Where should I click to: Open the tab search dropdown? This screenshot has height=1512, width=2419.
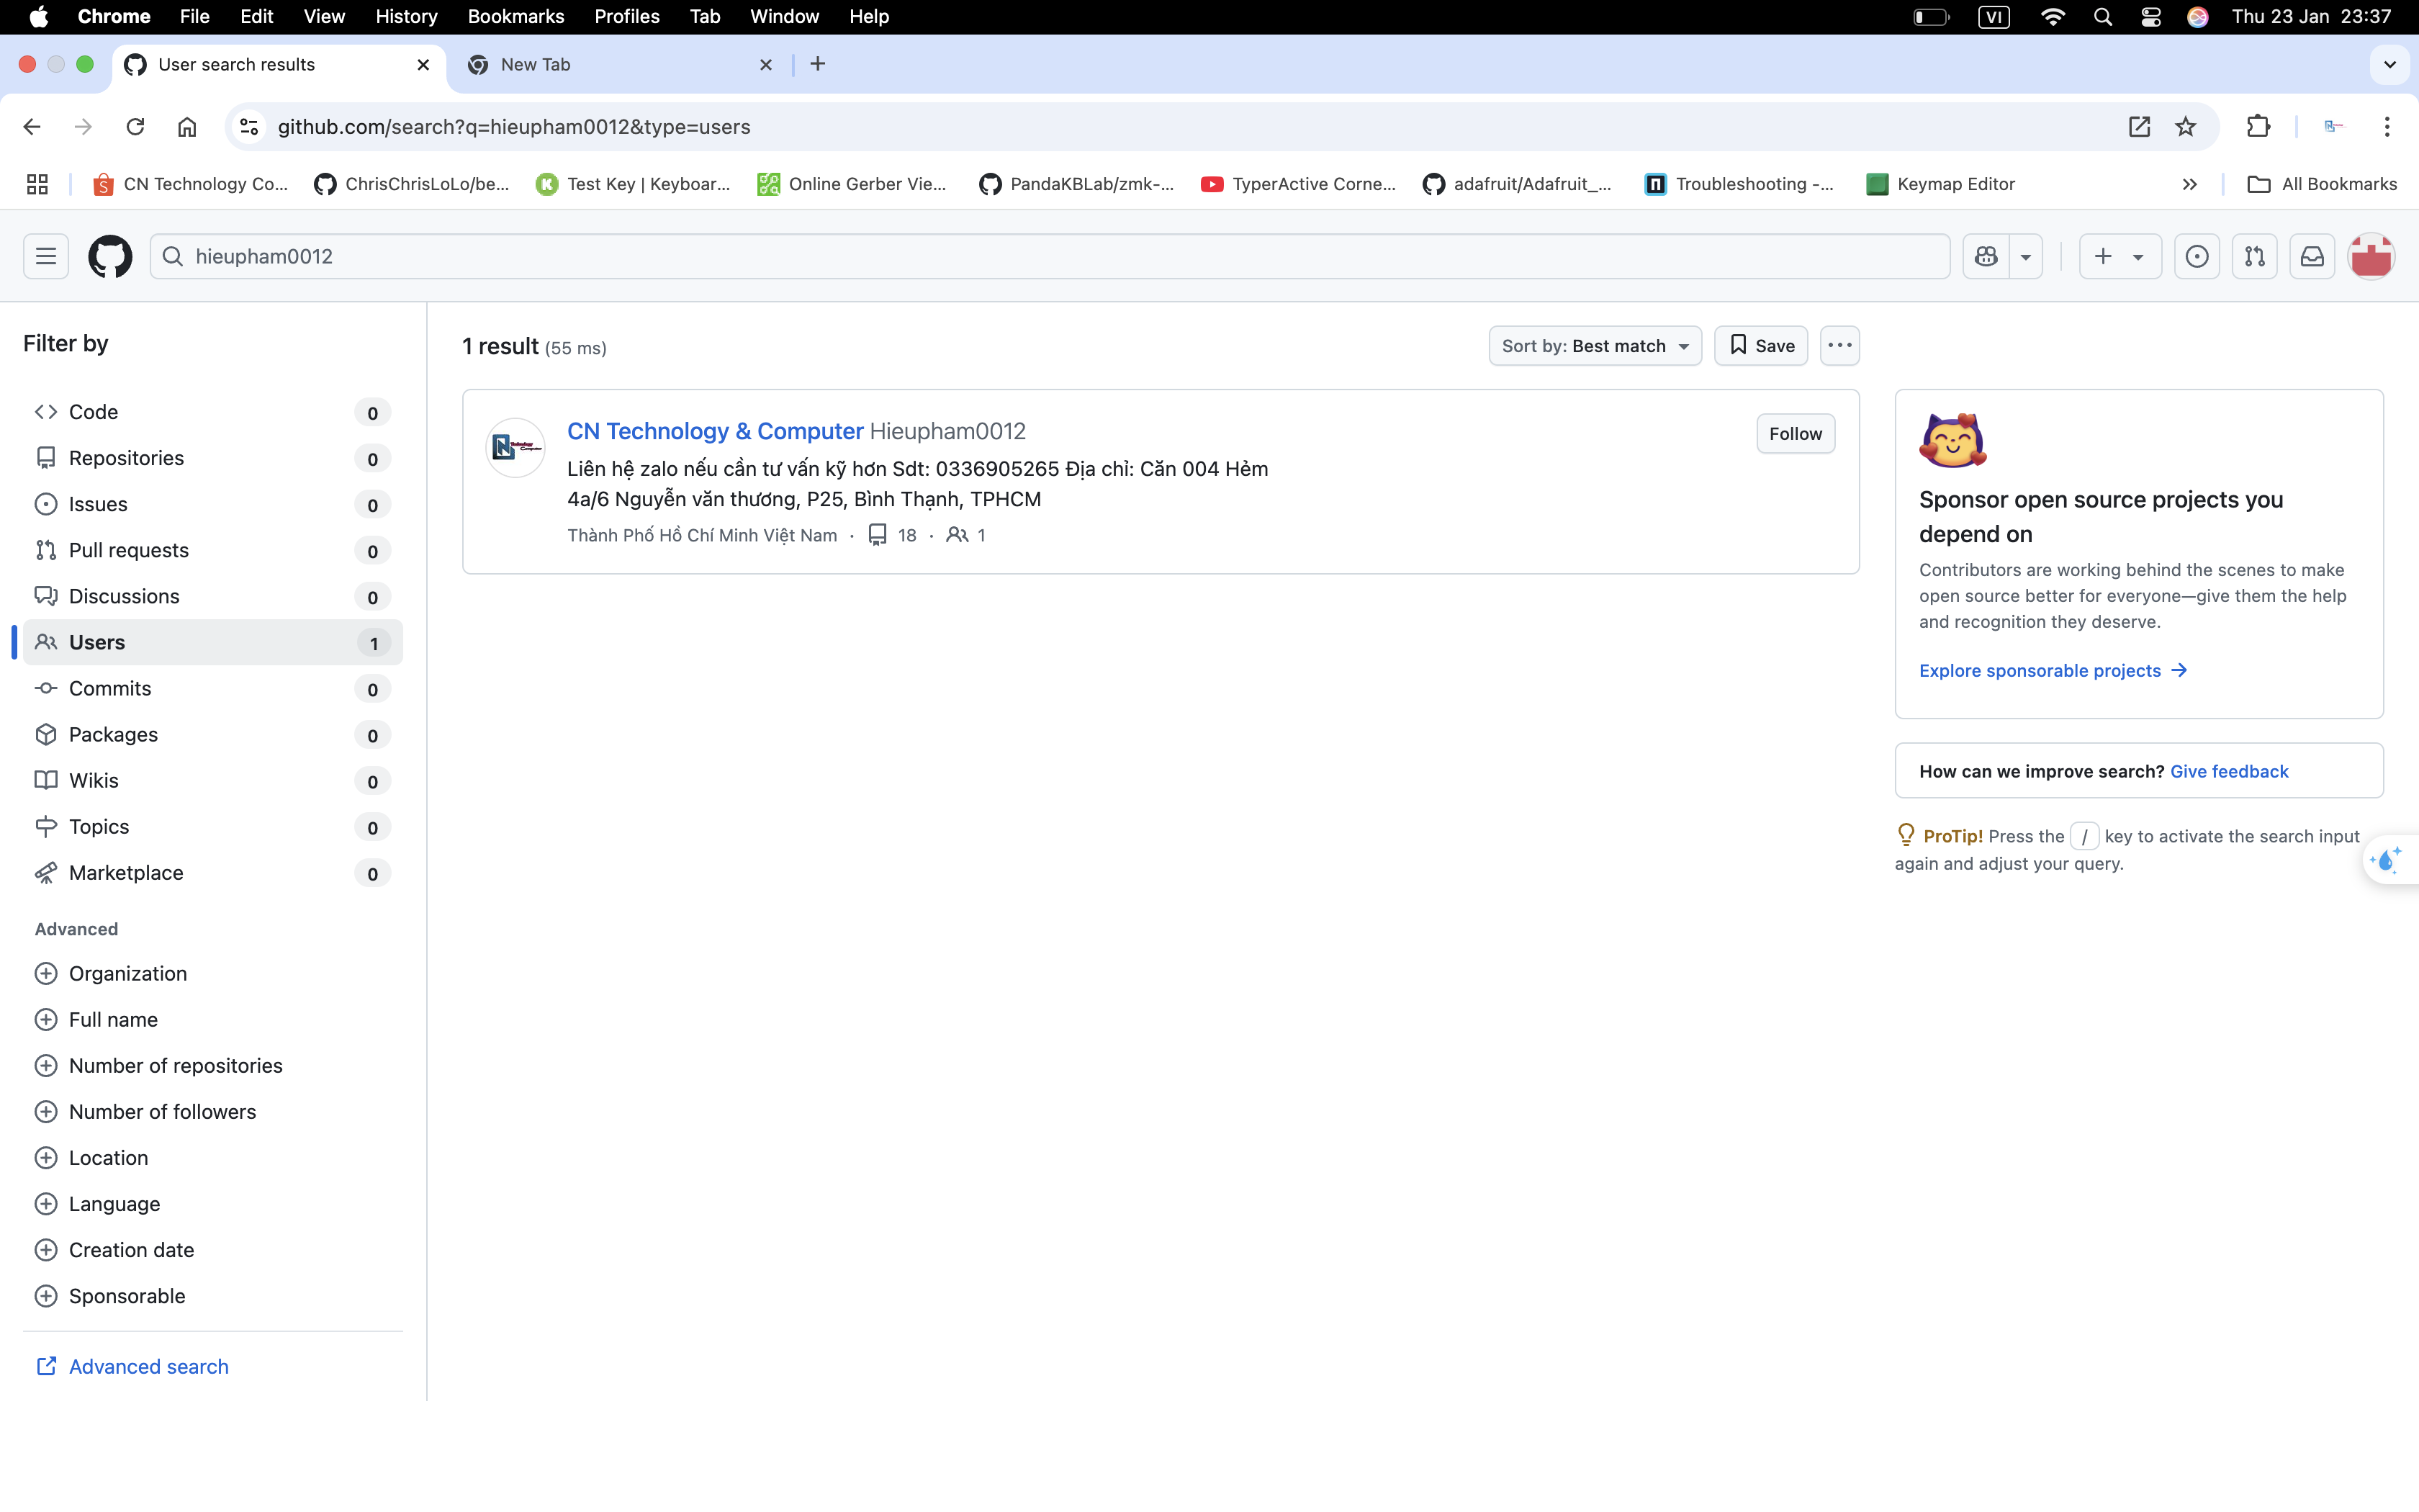coord(2390,64)
